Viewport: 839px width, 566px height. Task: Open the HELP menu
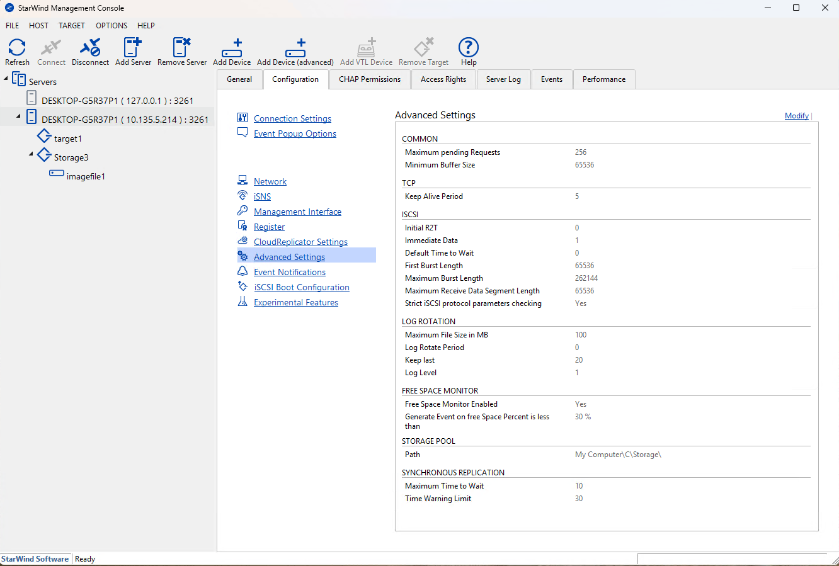[x=146, y=26]
